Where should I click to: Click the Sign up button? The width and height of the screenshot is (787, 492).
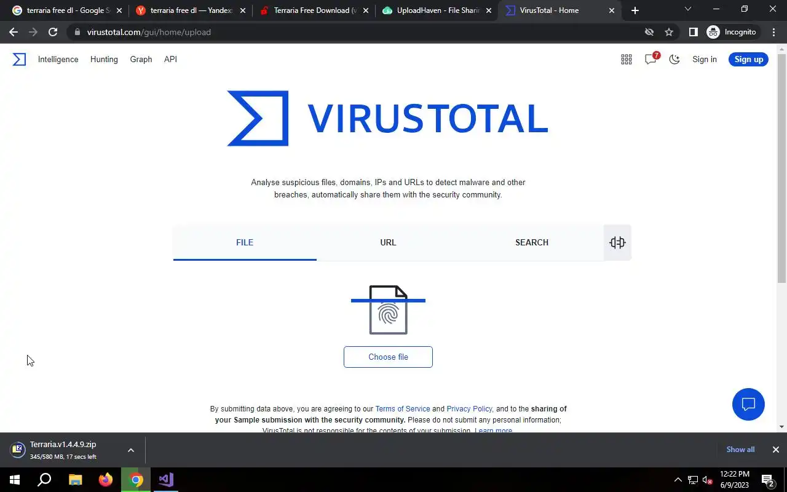748,59
